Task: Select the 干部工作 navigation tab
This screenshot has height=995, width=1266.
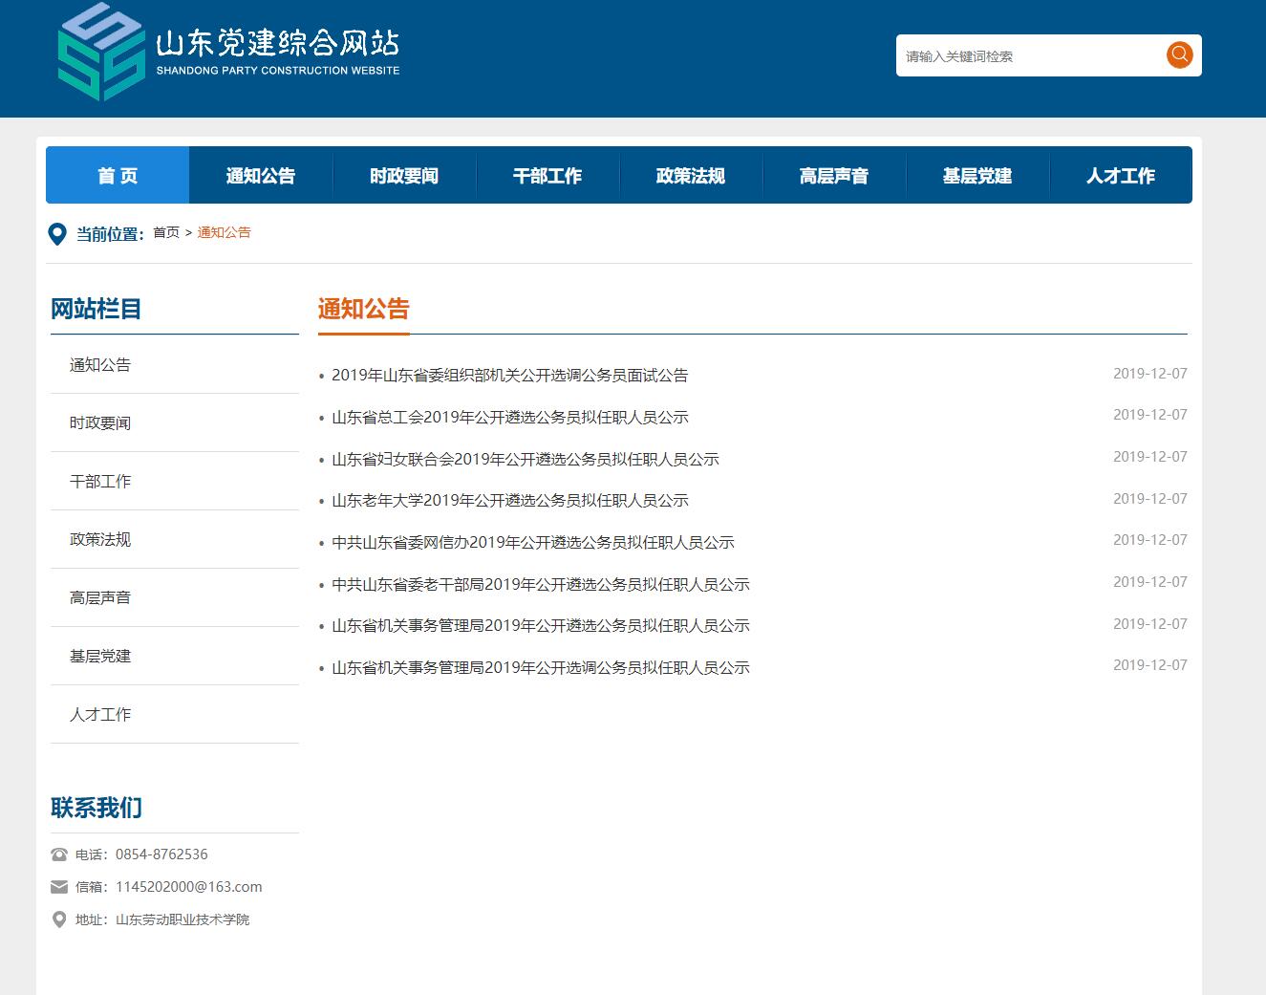Action: click(x=547, y=175)
